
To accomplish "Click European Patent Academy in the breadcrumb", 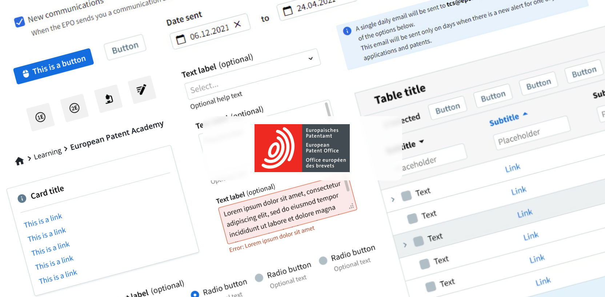I will point(117,135).
